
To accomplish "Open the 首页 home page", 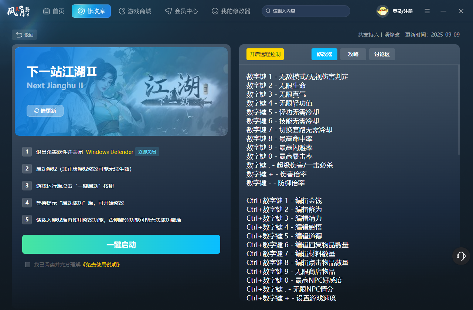I will (54, 11).
